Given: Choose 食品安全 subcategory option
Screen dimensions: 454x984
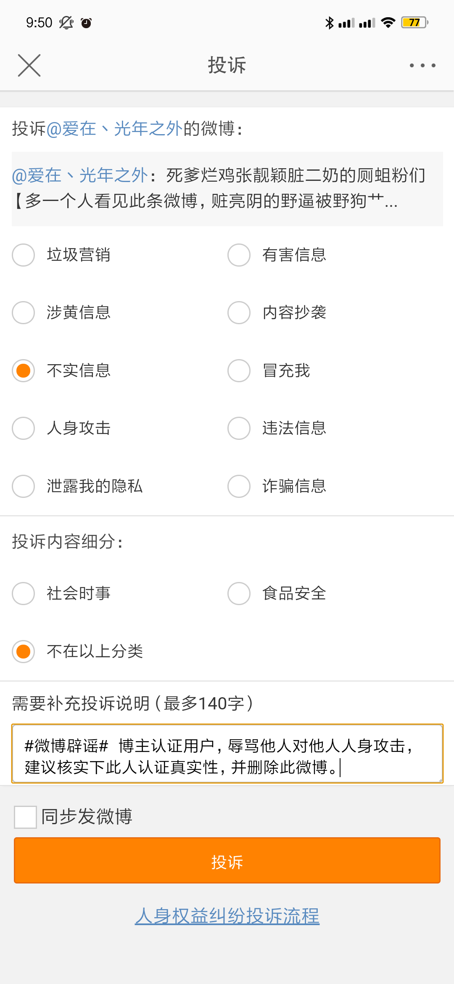Looking at the screenshot, I should click(x=239, y=593).
